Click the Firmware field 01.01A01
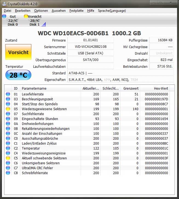 pyautogui.click(x=90, y=40)
